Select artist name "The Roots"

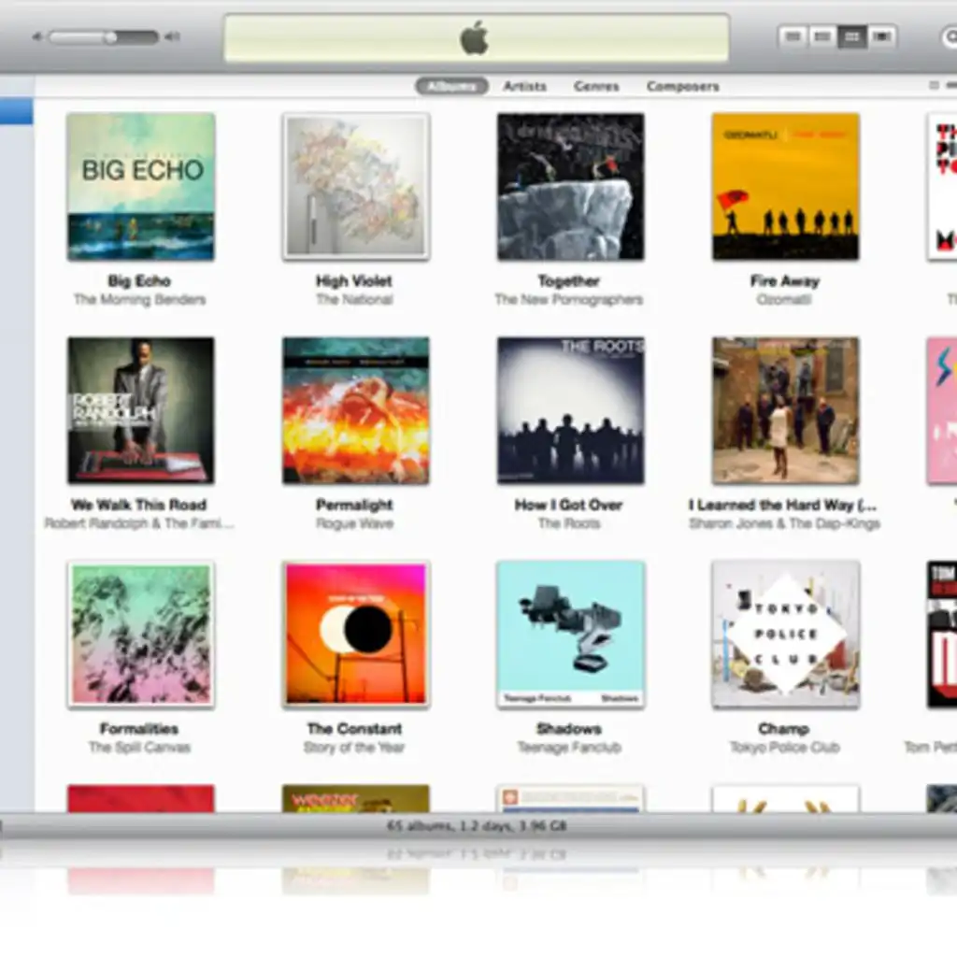[569, 523]
